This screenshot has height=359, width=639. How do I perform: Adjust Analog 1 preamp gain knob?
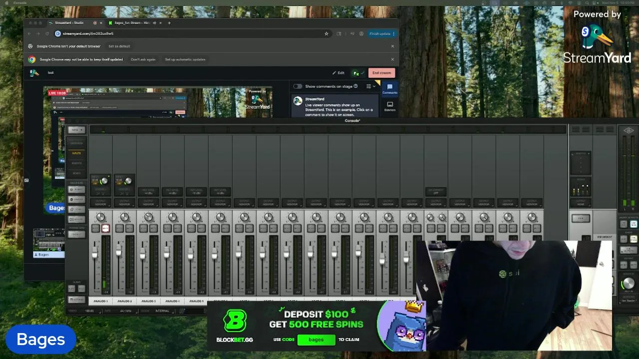104,180
